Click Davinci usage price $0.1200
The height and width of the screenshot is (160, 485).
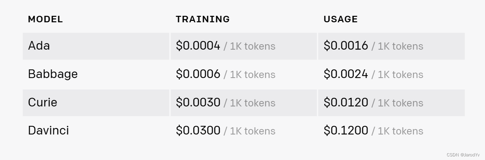coord(346,131)
